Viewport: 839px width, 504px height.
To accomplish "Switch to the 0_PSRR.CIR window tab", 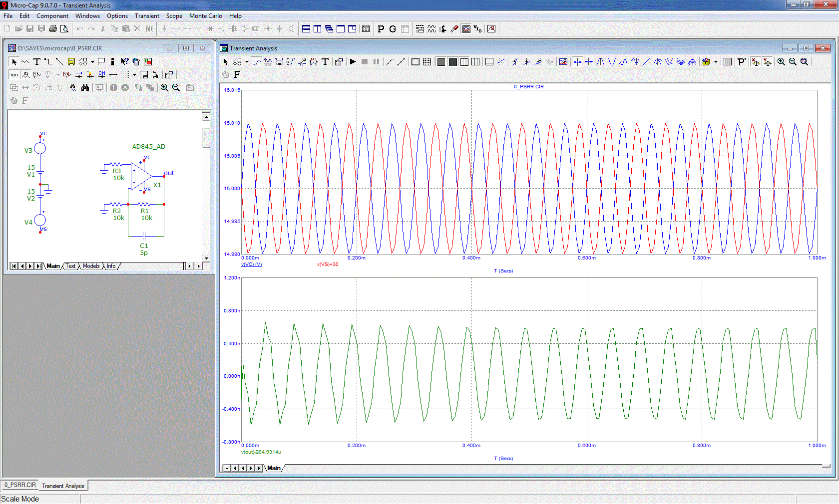I will (x=20, y=485).
